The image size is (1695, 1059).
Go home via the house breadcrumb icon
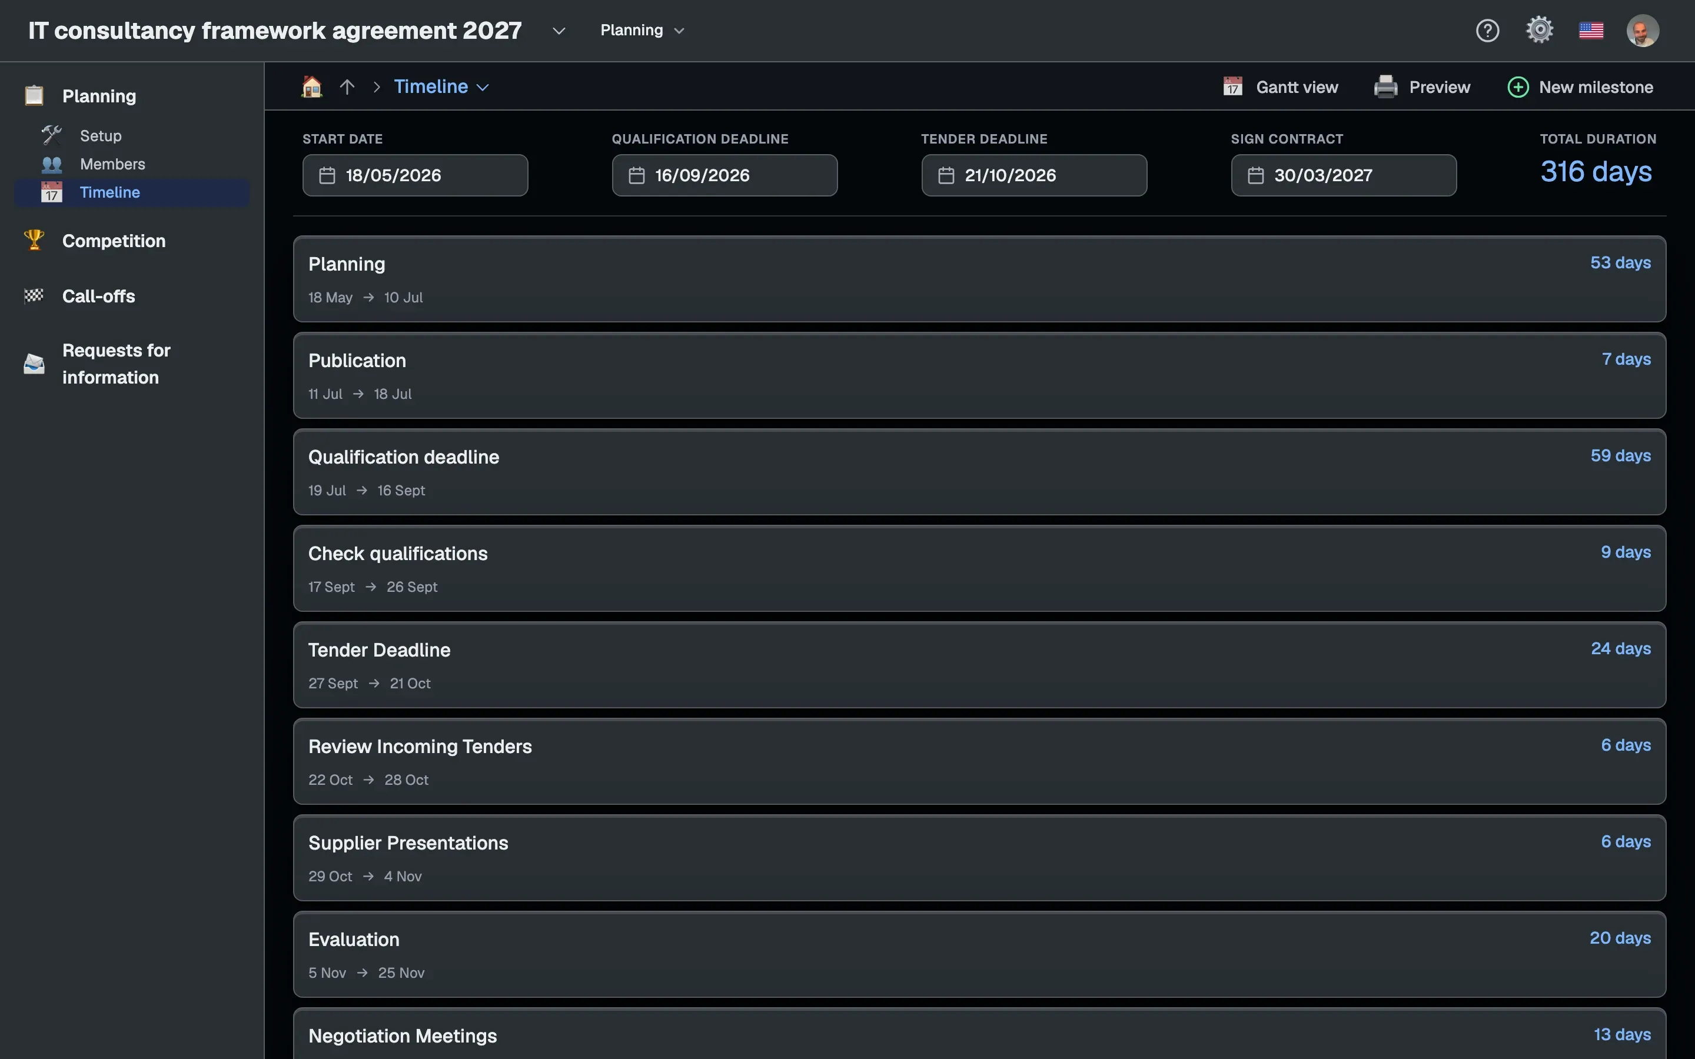(x=312, y=87)
